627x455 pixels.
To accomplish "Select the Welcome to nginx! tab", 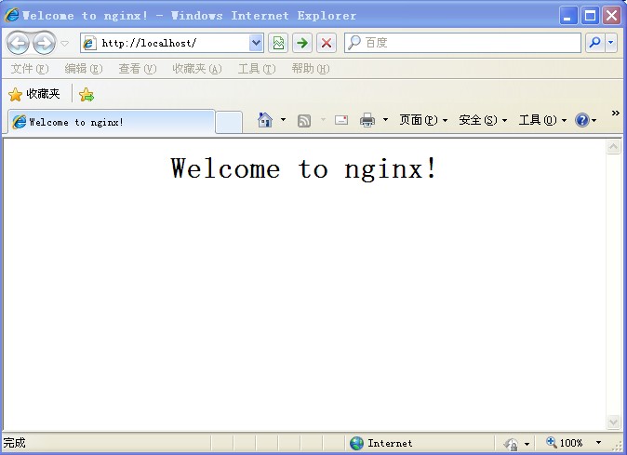I will point(111,122).
